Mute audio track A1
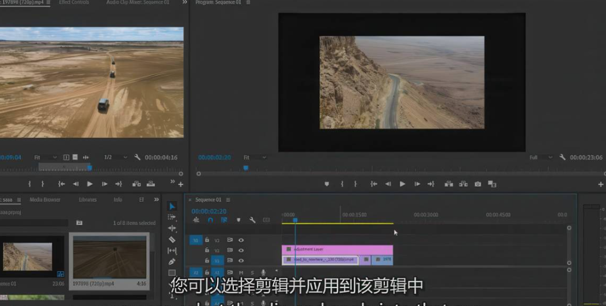 (x=241, y=272)
